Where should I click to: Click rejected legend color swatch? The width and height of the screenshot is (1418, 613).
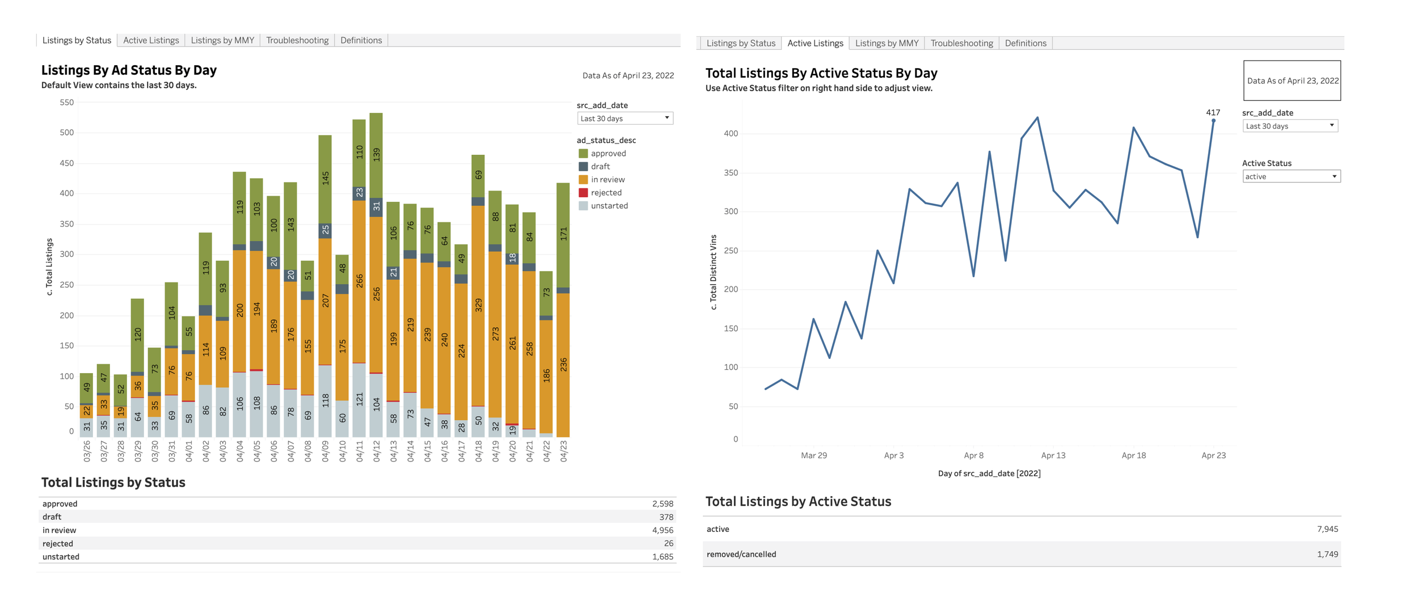(583, 193)
